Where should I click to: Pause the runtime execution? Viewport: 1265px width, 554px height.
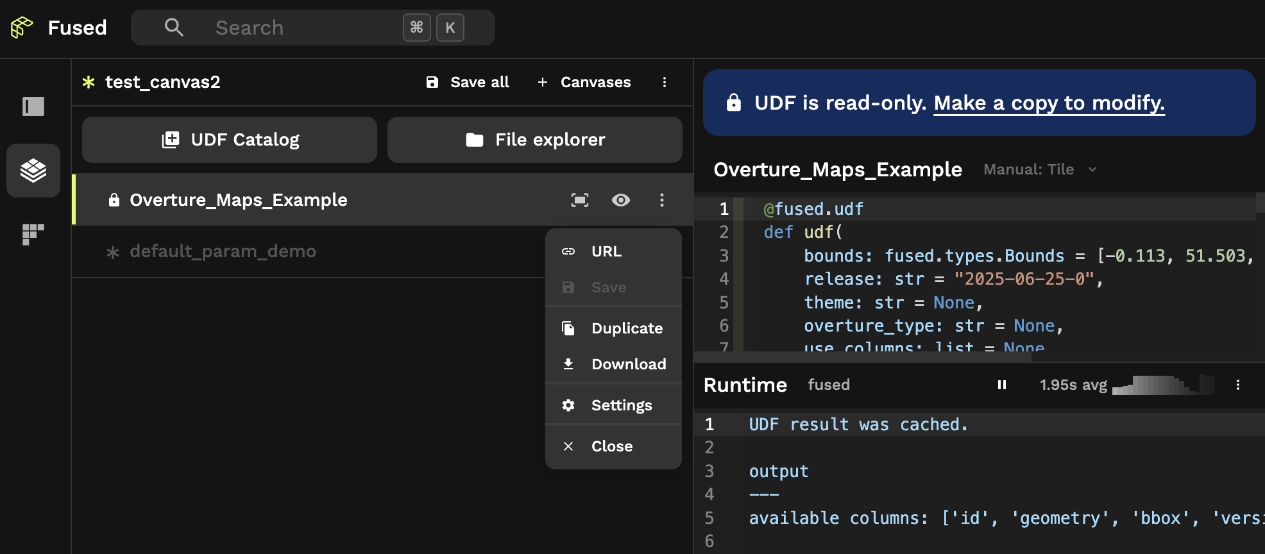tap(1001, 385)
